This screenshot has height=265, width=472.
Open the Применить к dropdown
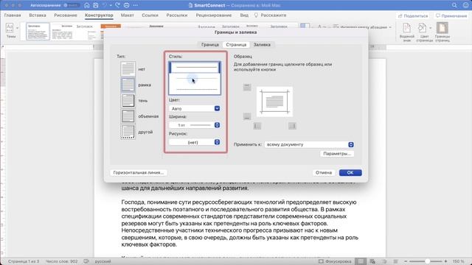pyautogui.click(x=309, y=144)
